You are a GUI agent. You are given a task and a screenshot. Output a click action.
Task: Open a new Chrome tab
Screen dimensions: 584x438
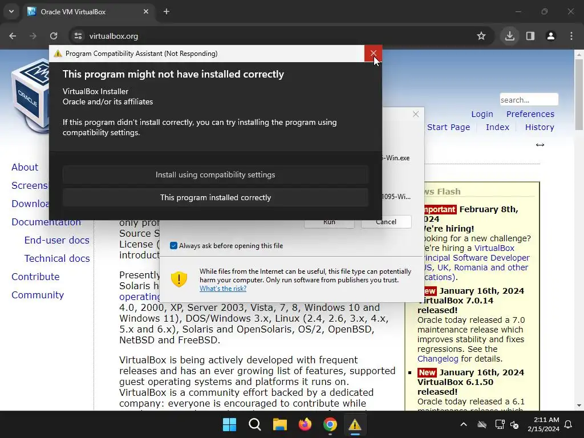167,11
